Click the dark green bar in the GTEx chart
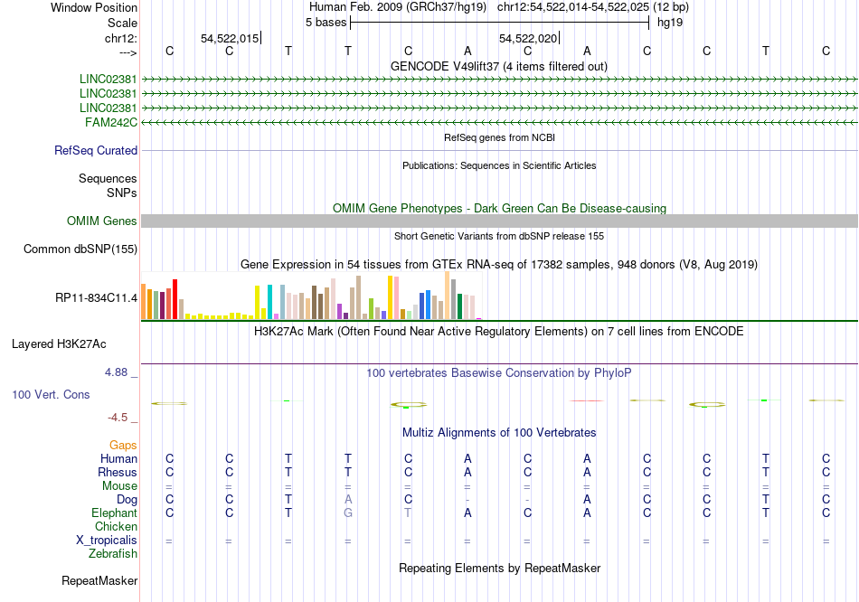The image size is (859, 602). click(459, 306)
